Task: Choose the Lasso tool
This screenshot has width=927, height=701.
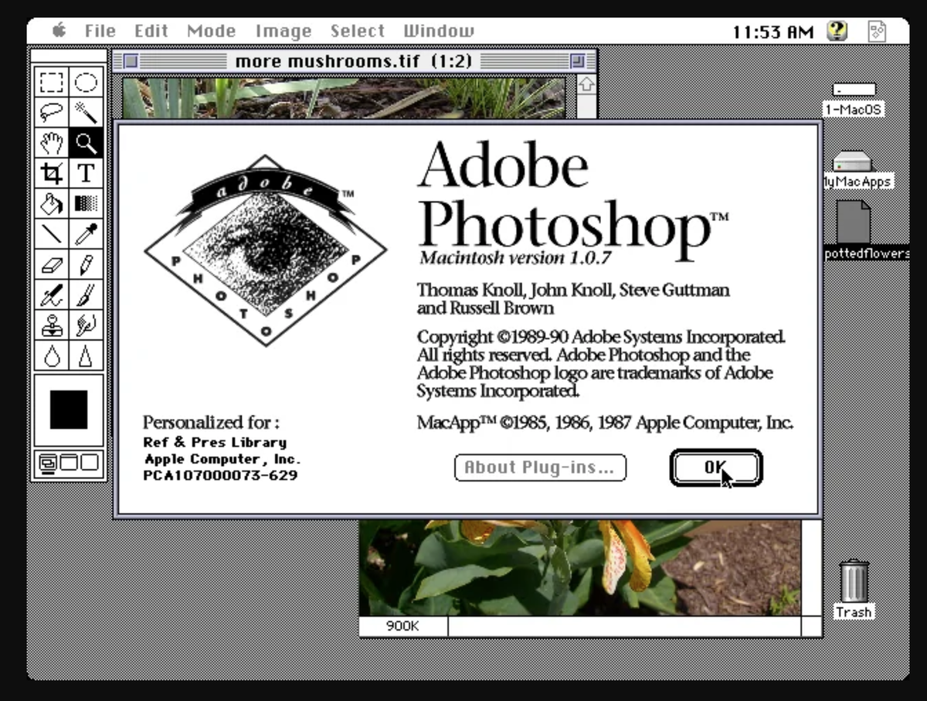Action: coord(52,113)
